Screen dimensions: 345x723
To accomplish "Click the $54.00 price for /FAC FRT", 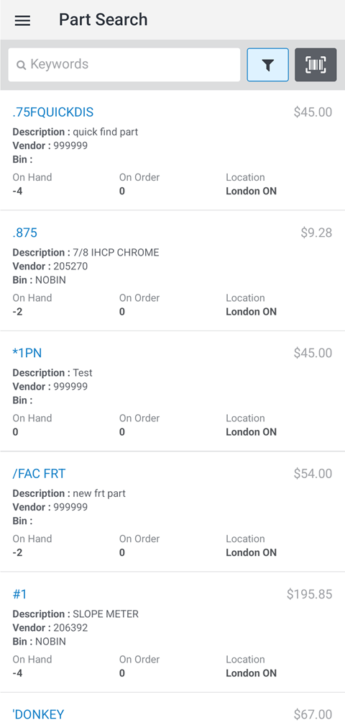I will (313, 474).
